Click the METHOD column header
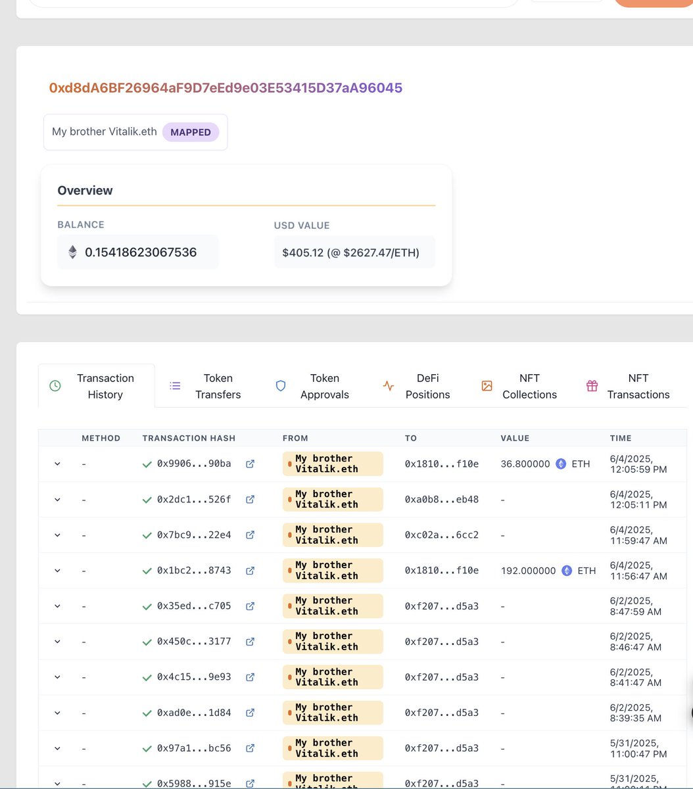Viewport: 693px width, 789px height. pyautogui.click(x=101, y=438)
